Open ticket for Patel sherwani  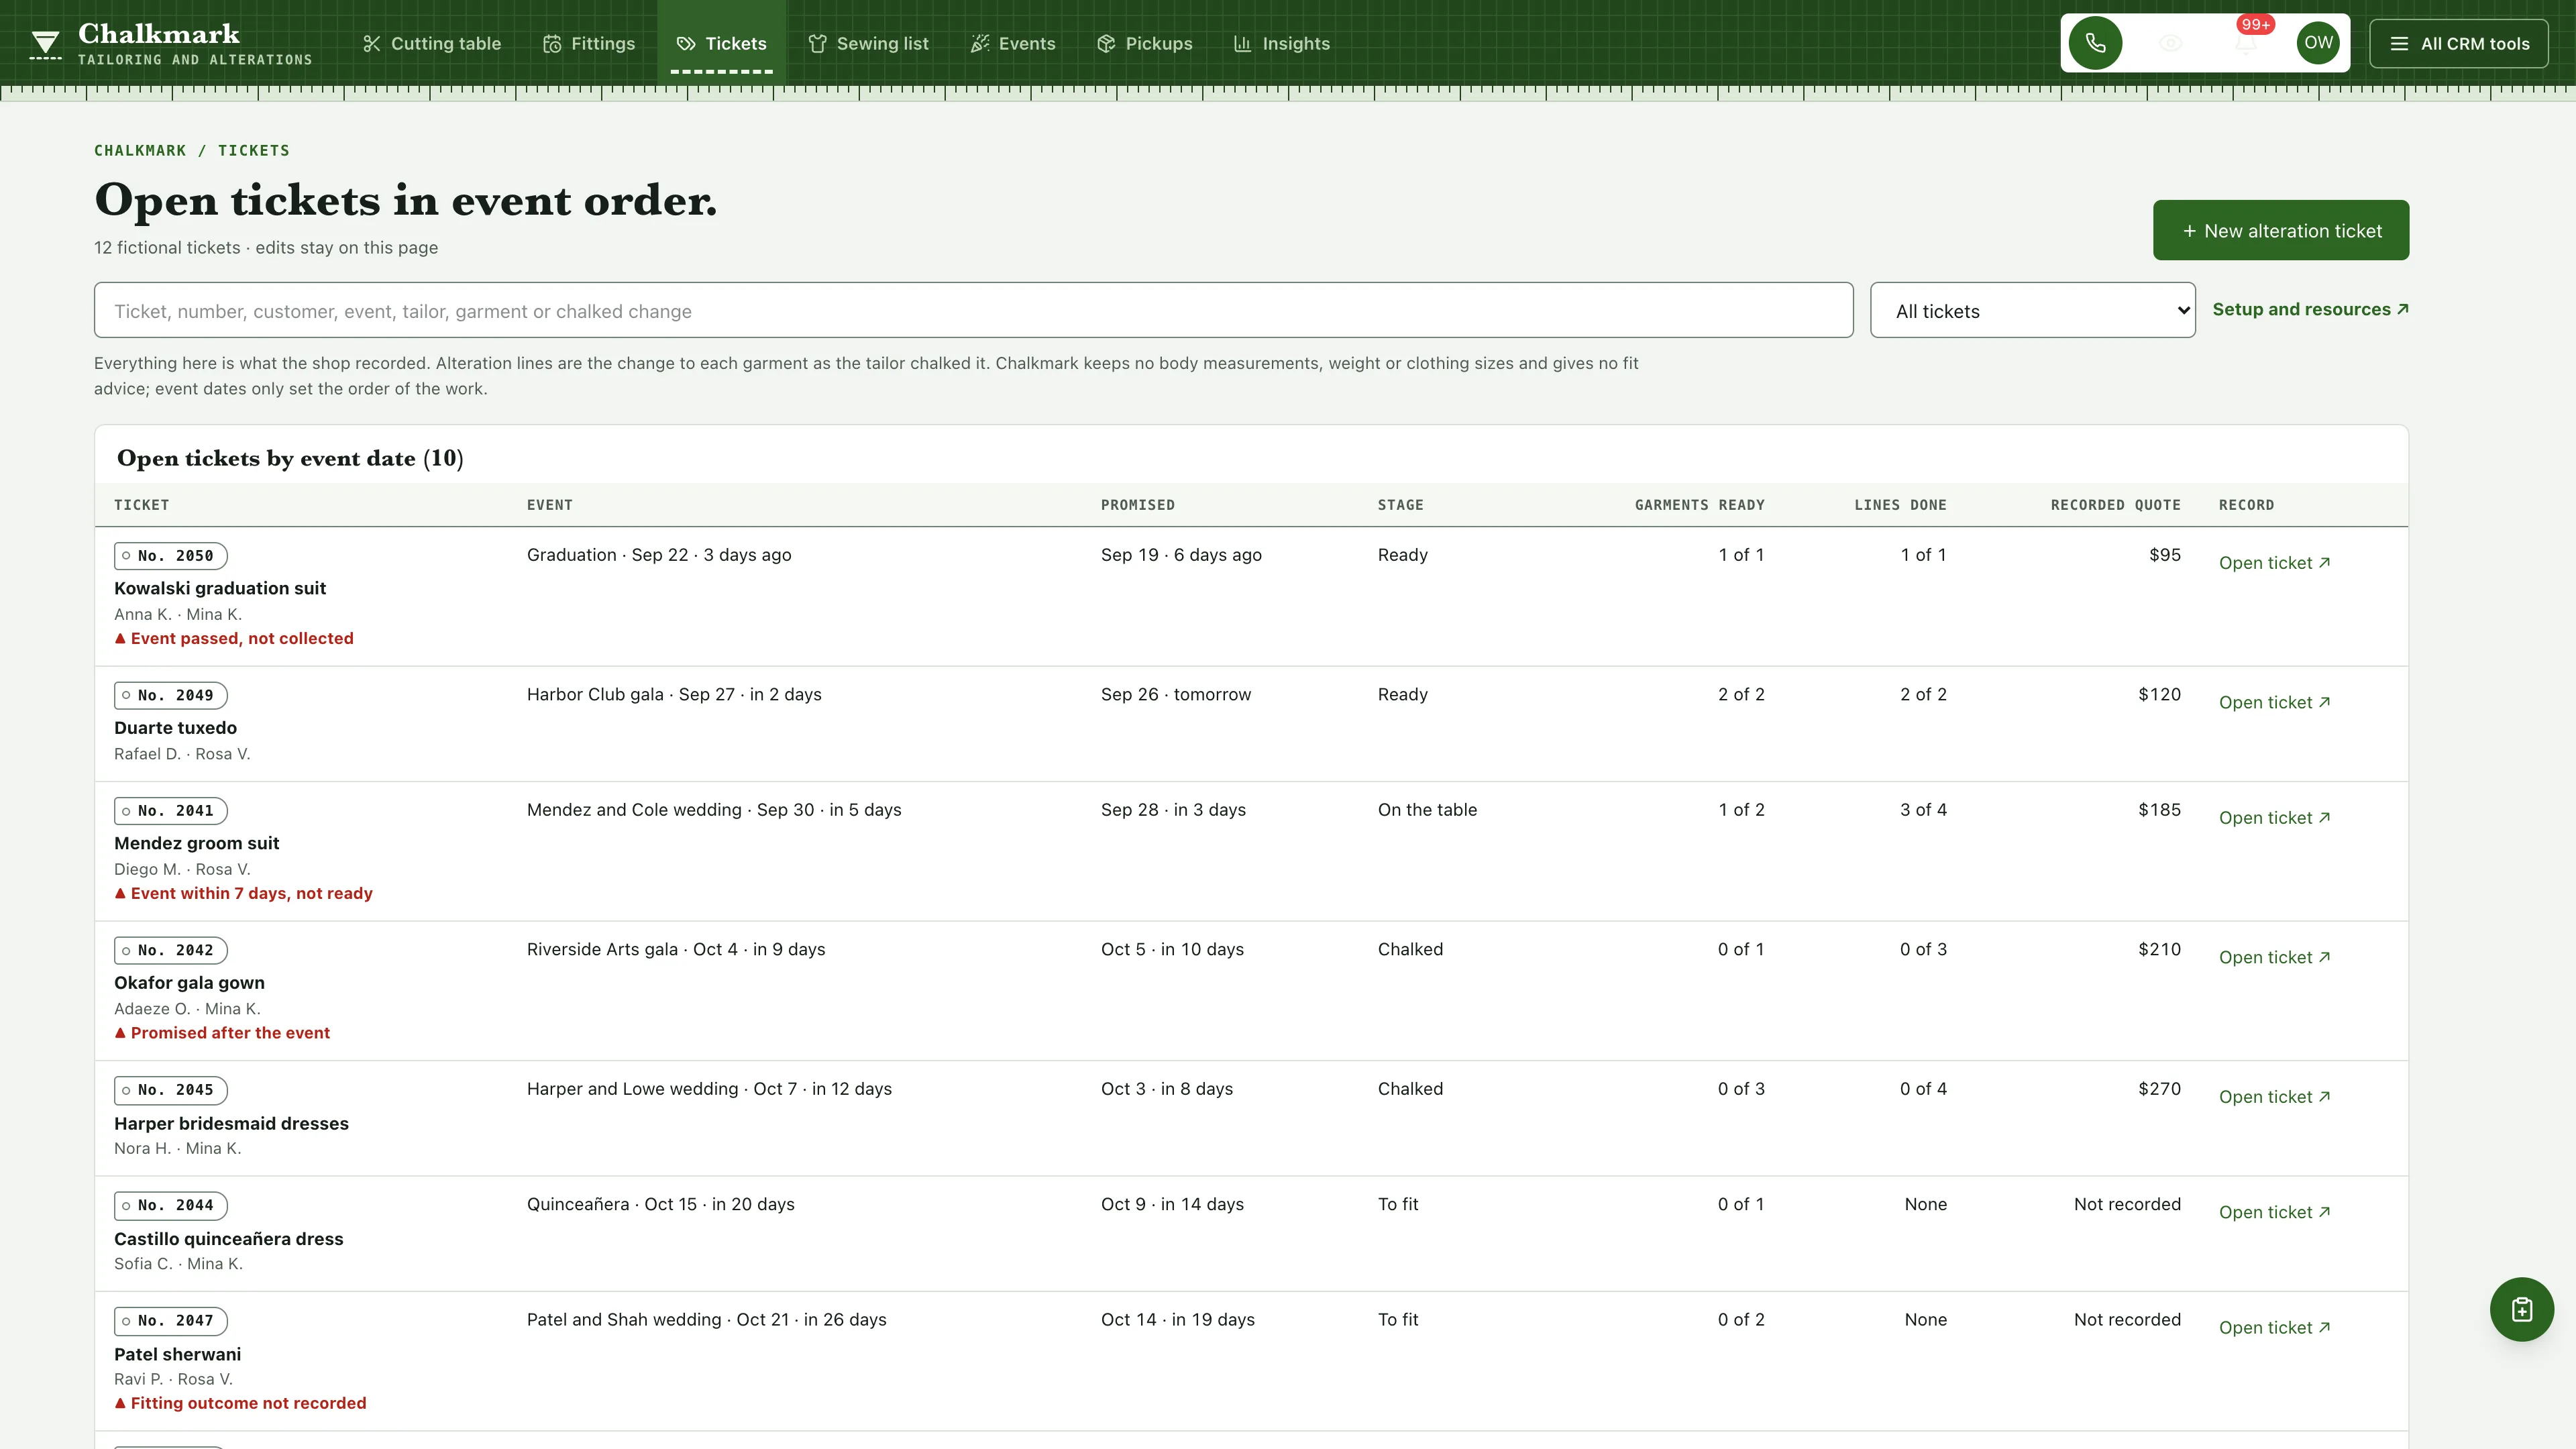click(x=2274, y=1327)
